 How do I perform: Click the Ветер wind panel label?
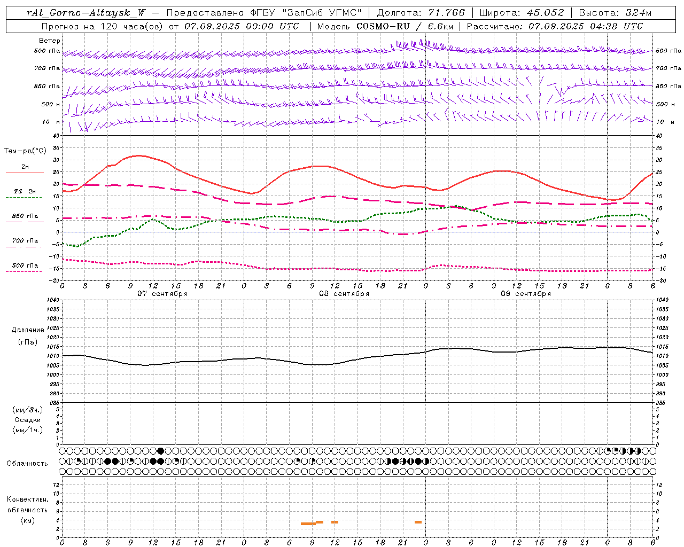(x=50, y=41)
